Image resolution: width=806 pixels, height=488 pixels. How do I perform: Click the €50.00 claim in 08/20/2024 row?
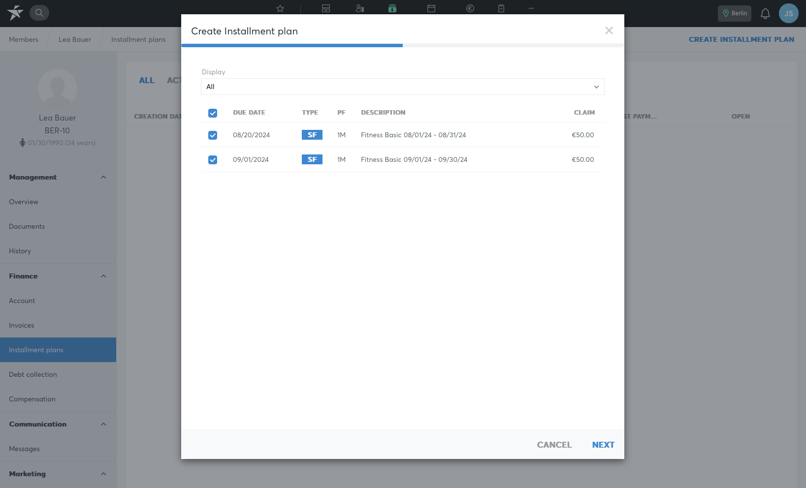(583, 135)
